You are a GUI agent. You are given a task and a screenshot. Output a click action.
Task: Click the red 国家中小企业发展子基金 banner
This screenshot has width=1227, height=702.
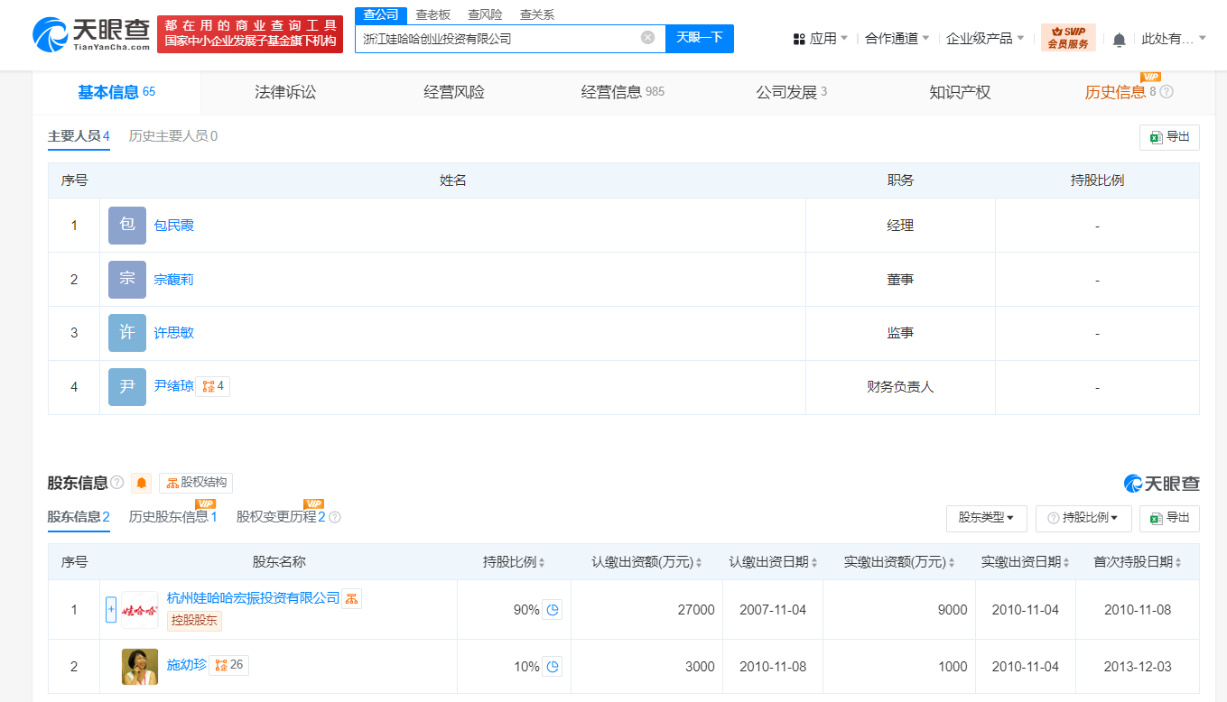pos(250,34)
